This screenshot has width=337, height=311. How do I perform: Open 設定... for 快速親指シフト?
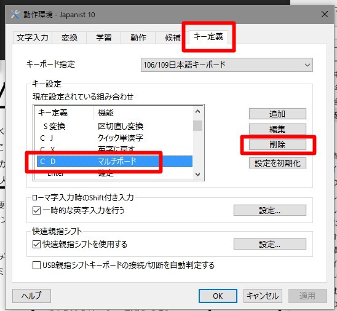(x=270, y=244)
